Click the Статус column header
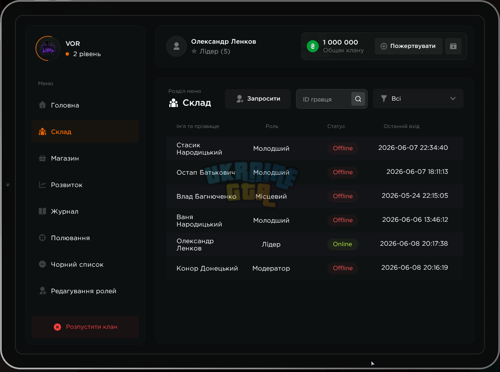500x372 pixels. pyautogui.click(x=336, y=126)
